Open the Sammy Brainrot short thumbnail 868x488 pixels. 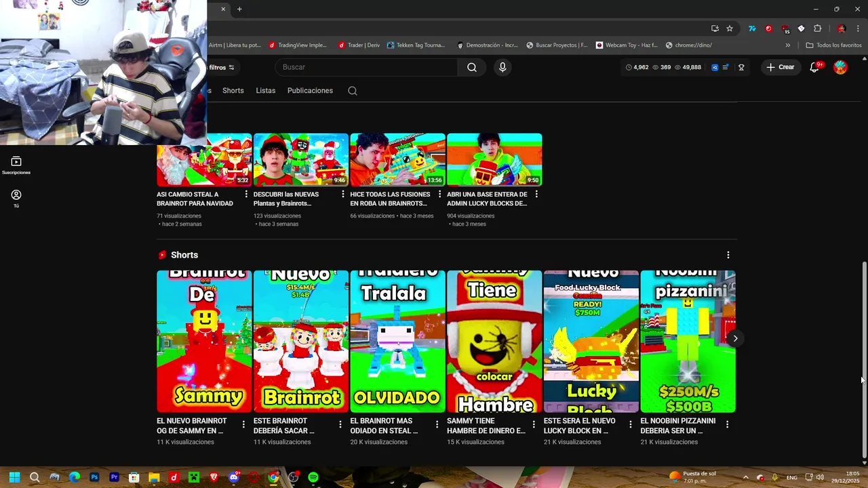tap(204, 341)
